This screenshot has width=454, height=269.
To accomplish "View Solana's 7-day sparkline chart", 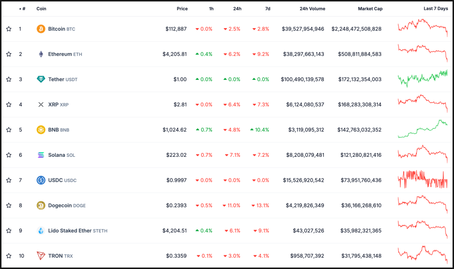I will point(423,154).
